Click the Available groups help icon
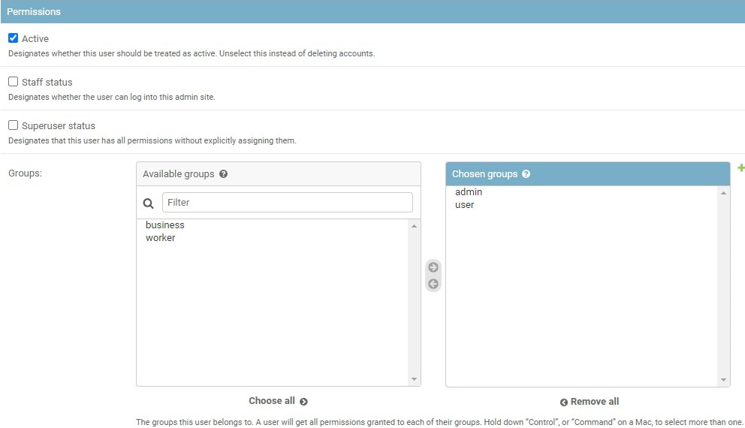The height and width of the screenshot is (428, 745). pos(223,174)
